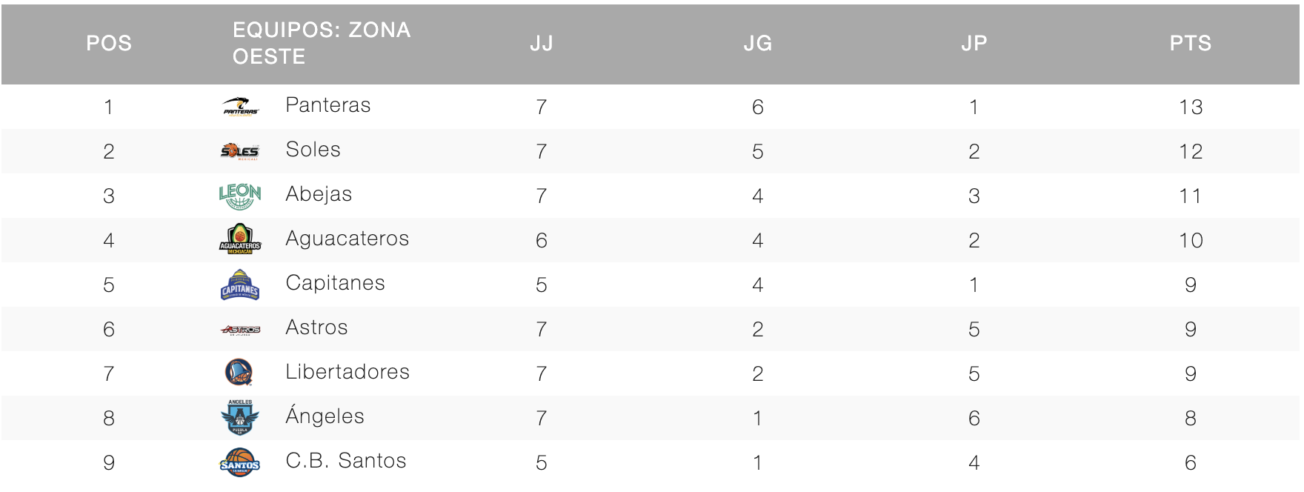The image size is (1304, 492).
Task: Click the Ángeles team logo
Action: (x=240, y=417)
